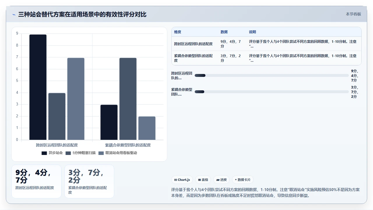Image resolution: width=373 pixels, height=210 pixels.
Task: Open the 9分，4分，7分 data card
Action: [x=36, y=181]
